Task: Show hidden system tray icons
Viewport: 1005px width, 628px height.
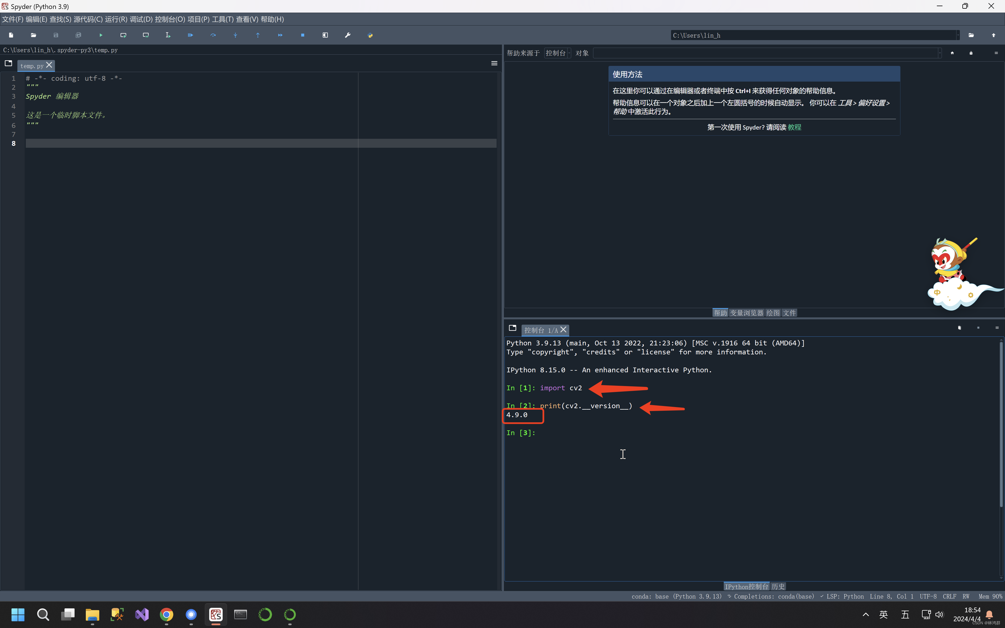Action: pos(865,614)
